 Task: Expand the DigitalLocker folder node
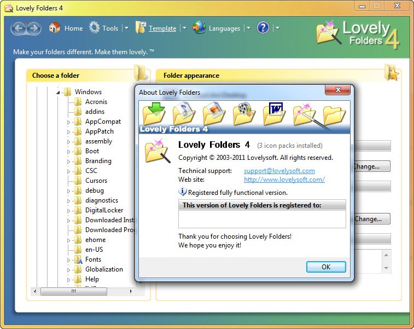coord(69,211)
